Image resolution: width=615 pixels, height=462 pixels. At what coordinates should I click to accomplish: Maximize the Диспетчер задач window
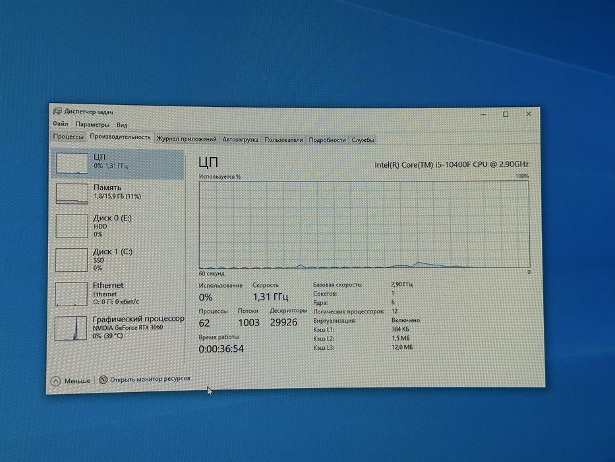[x=506, y=114]
